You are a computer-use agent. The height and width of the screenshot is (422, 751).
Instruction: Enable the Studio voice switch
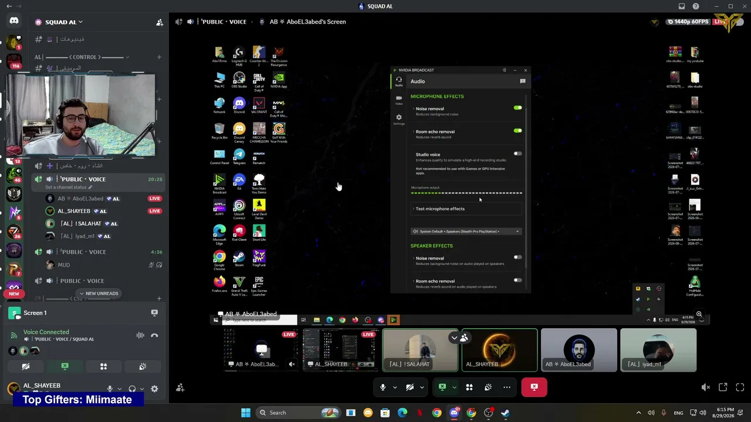pyautogui.click(x=517, y=154)
